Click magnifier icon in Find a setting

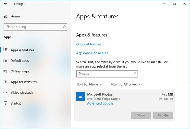click(x=64, y=27)
